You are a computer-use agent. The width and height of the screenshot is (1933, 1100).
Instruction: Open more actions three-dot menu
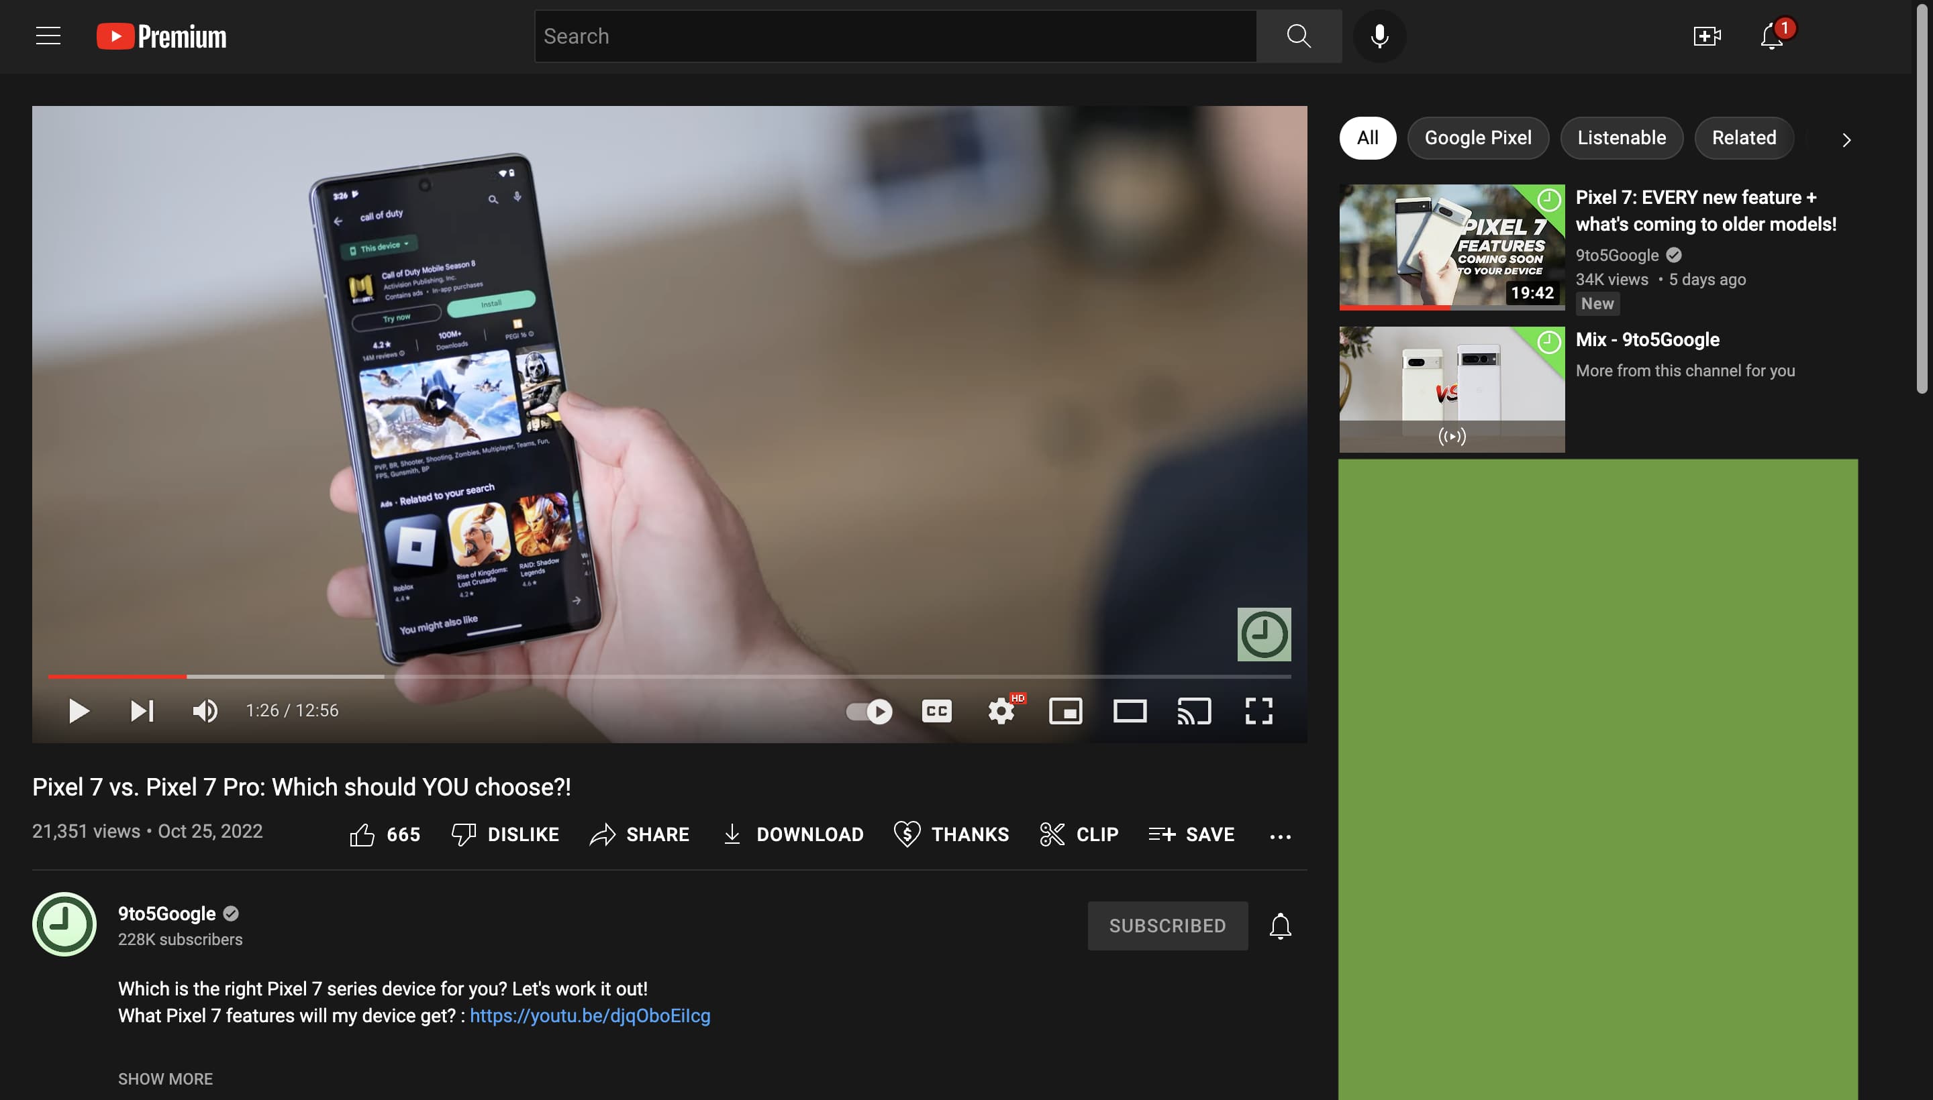click(x=1280, y=836)
